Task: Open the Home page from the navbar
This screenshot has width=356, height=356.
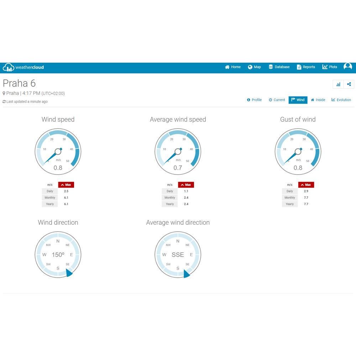Action: point(233,67)
